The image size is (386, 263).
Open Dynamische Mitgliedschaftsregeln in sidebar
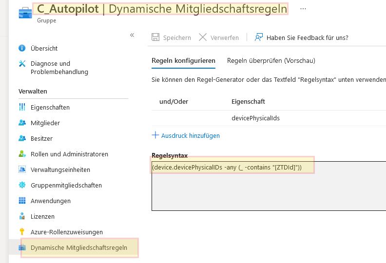coord(78,248)
